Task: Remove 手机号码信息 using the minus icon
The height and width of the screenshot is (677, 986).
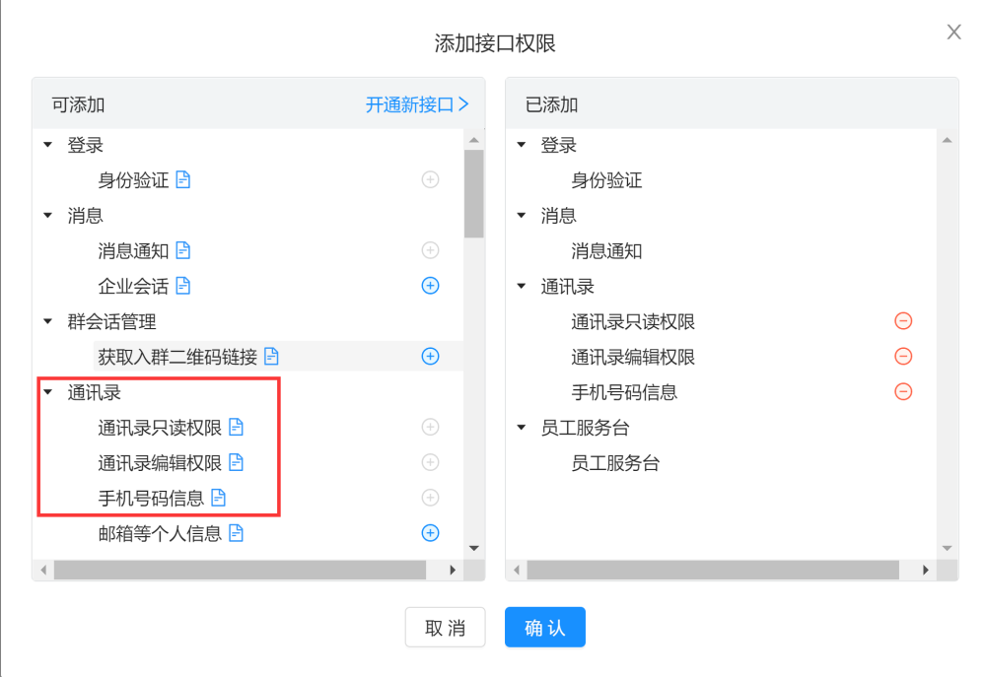Action: coord(903,392)
